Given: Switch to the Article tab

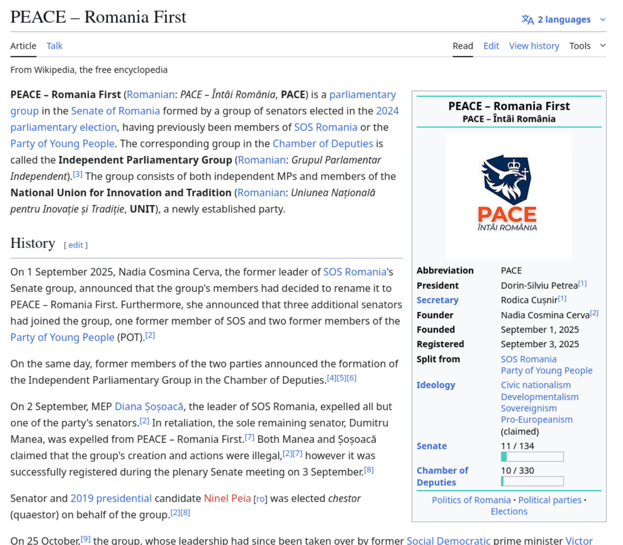Looking at the screenshot, I should [x=23, y=46].
